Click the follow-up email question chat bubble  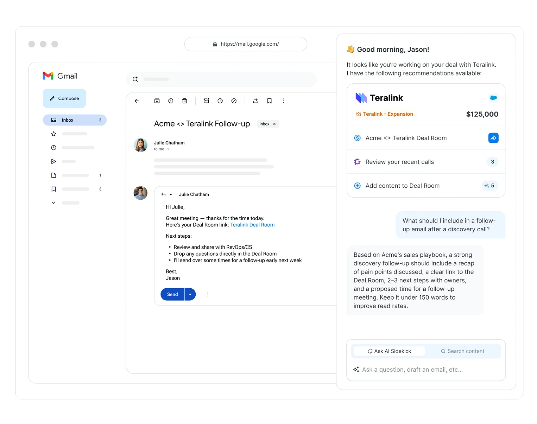(450, 225)
